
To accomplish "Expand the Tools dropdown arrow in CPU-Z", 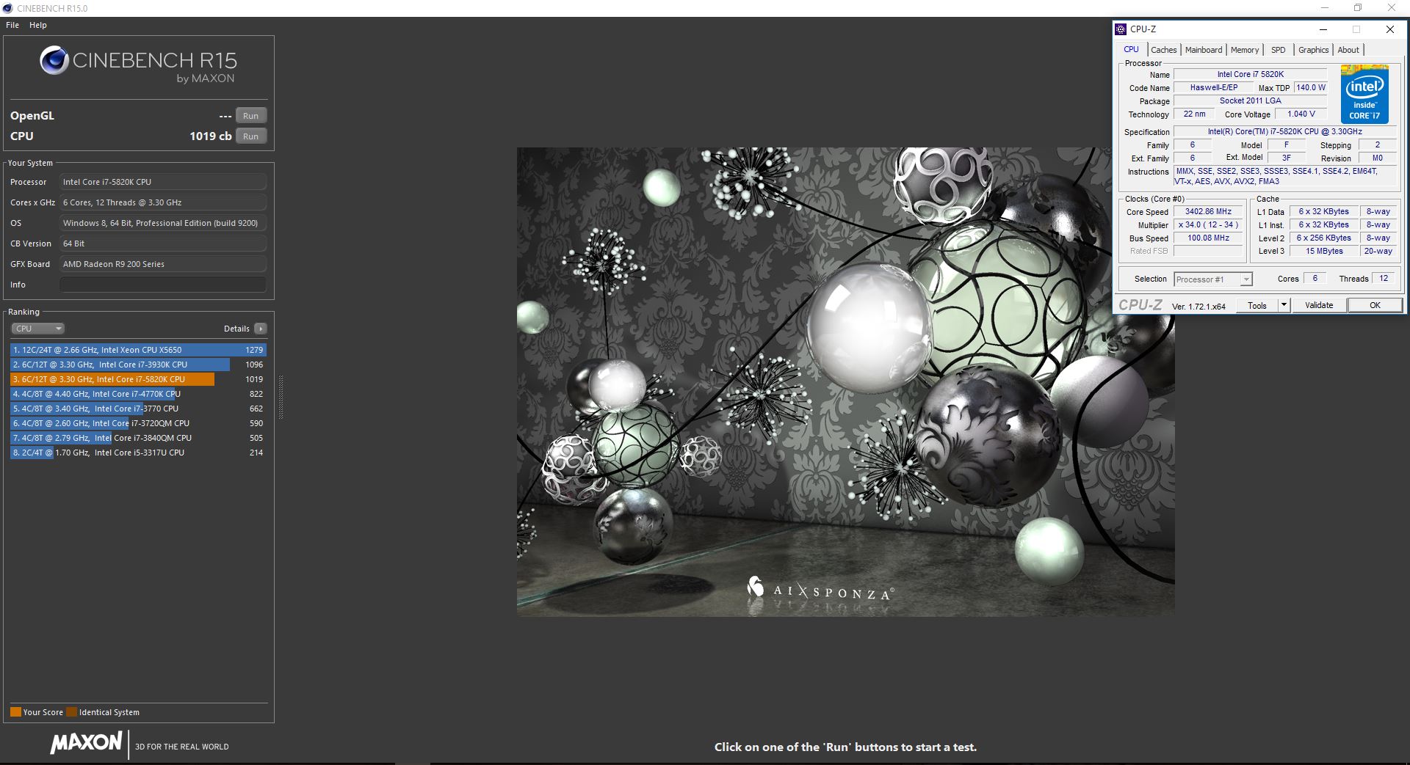I will click(1284, 305).
